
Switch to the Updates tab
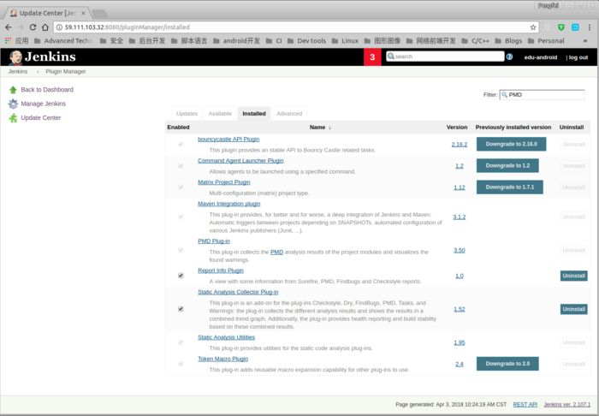click(187, 114)
